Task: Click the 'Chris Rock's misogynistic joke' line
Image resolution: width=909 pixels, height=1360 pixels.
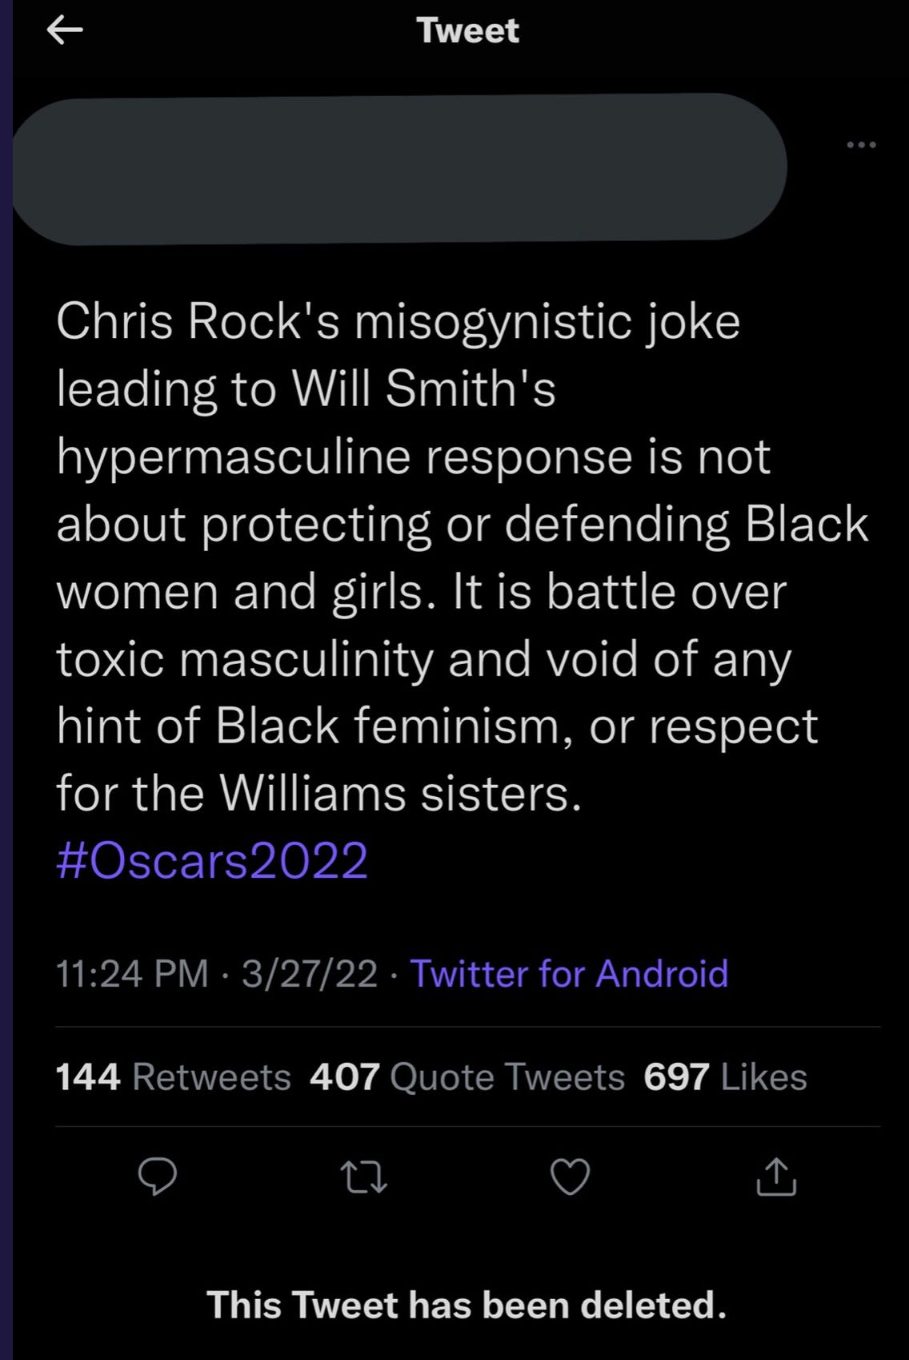Action: (x=398, y=322)
